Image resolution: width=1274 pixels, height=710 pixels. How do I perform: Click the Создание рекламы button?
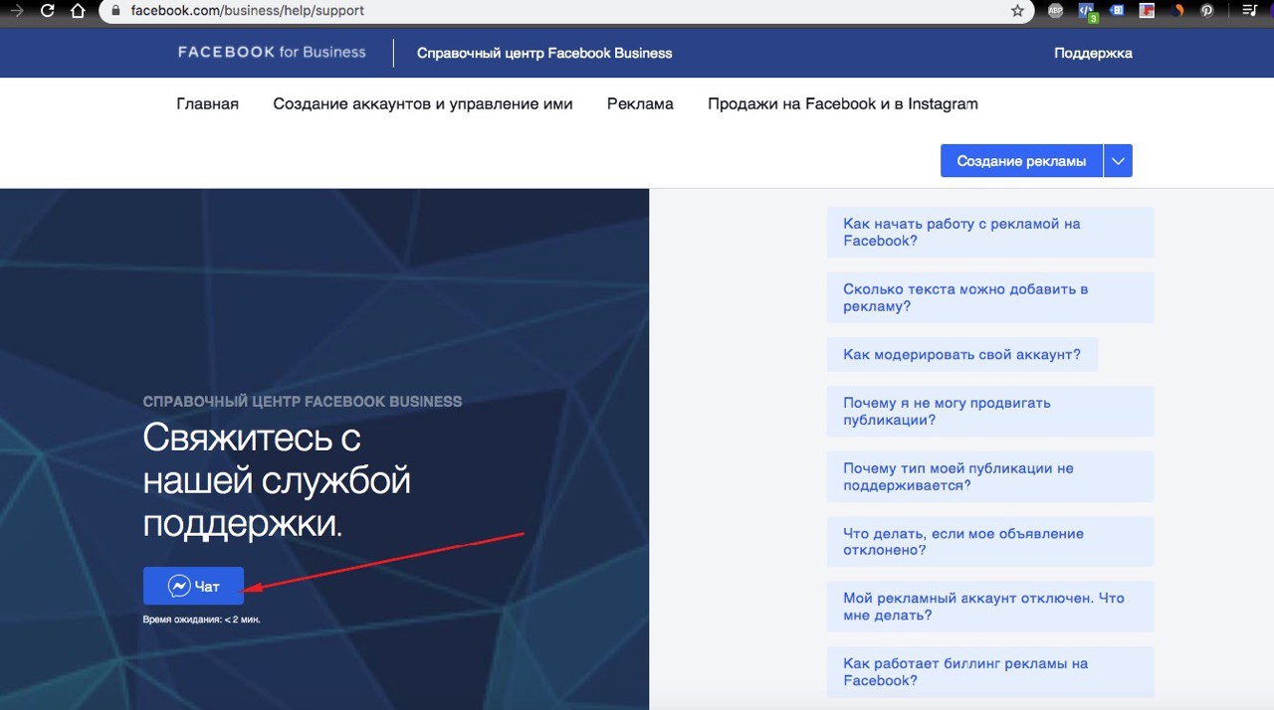click(x=1021, y=161)
